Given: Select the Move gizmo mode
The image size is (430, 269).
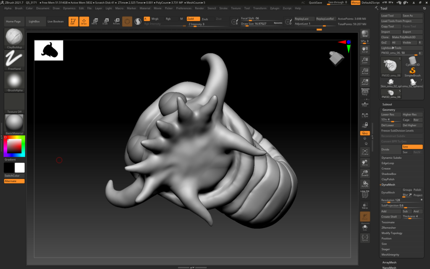Looking at the screenshot, I should 94,21.
